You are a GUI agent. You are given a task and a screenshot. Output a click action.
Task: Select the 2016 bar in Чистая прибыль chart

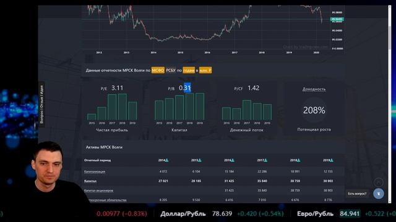101,113
